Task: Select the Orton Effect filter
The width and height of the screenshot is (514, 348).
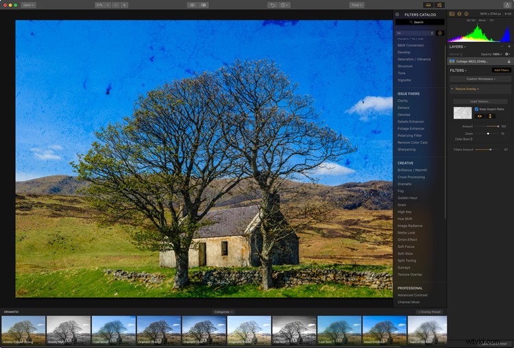Action: [x=407, y=240]
